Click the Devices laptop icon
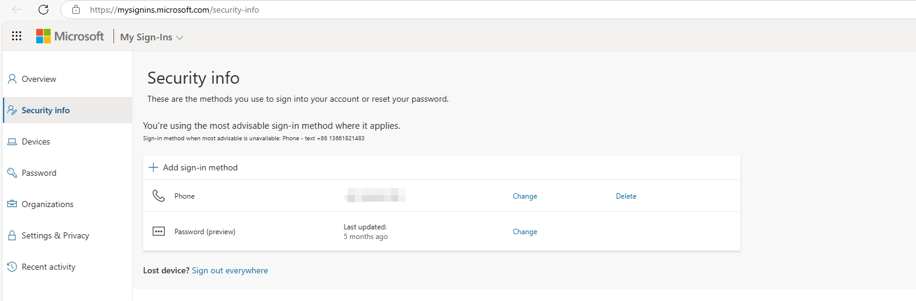The height and width of the screenshot is (301, 916). tap(12, 141)
